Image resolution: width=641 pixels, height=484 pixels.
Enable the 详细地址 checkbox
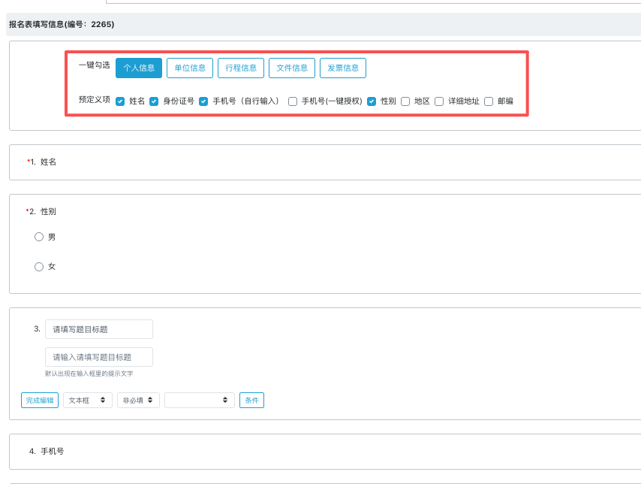(439, 101)
